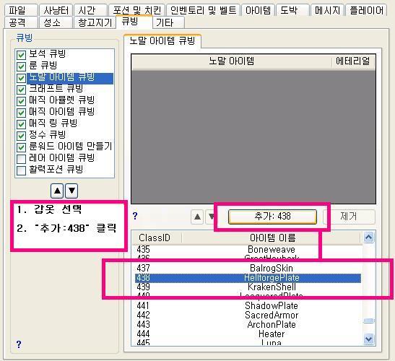The width and height of the screenshot is (395, 361).
Task: Select the 큐빙 tab
Action: (x=134, y=22)
